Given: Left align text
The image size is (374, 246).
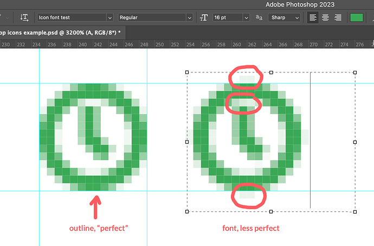Looking at the screenshot, I should (313, 17).
